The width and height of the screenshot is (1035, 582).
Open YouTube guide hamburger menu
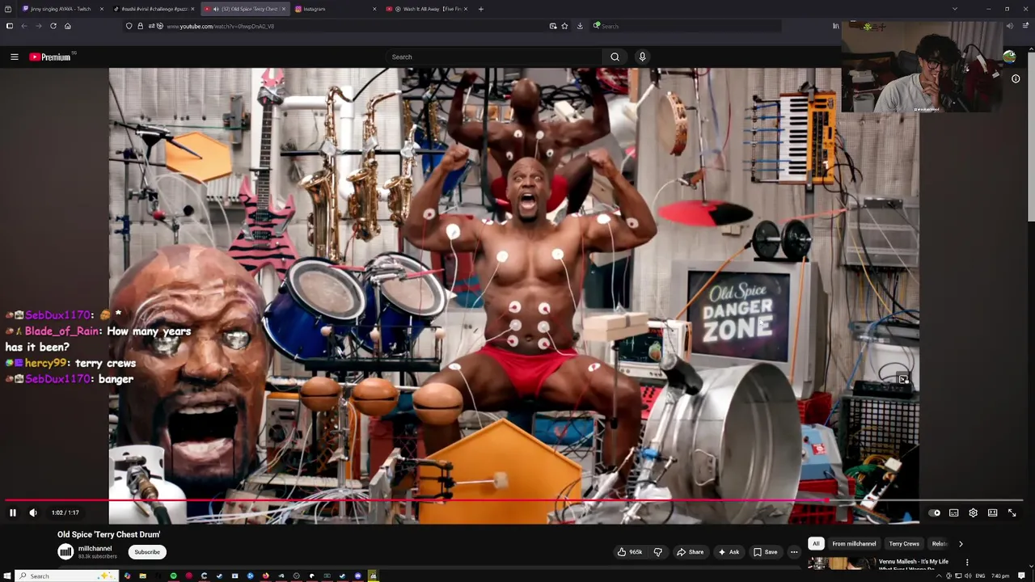[15, 57]
